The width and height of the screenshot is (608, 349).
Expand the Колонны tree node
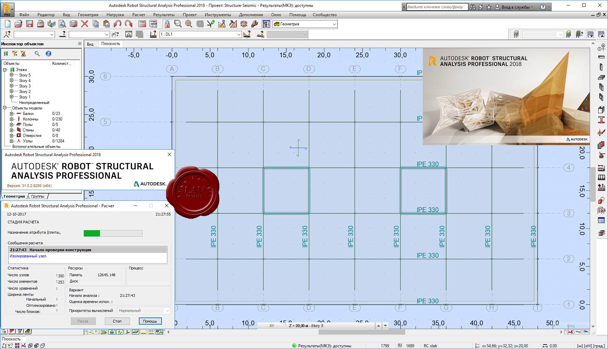point(11,119)
